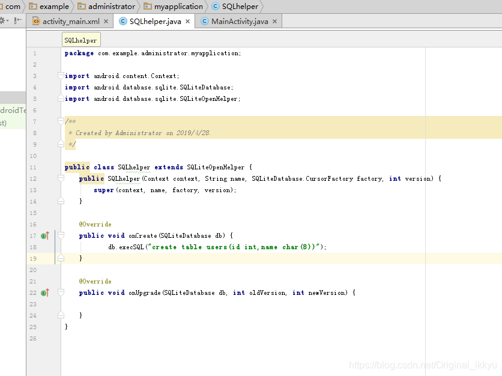502x376 pixels.
Task: Click the onCreate end fold marker line 19
Action: click(x=61, y=258)
